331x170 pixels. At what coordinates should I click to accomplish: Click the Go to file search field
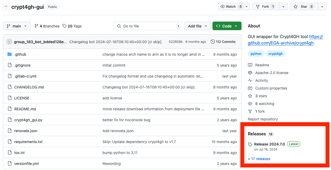(x=148, y=26)
